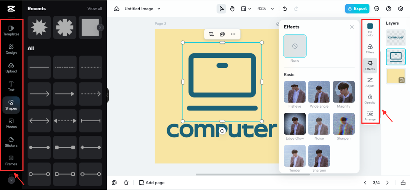
Task: Go to the next page arrow
Action: point(387,183)
